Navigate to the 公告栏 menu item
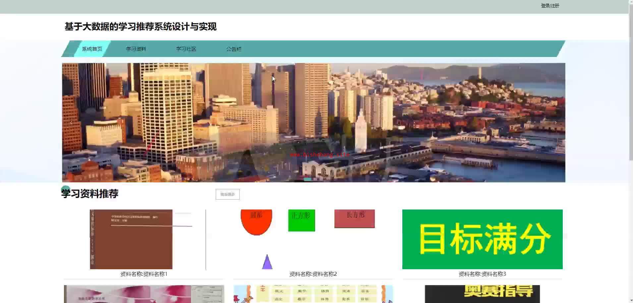Screen dimensions: 633x303 coord(234,49)
